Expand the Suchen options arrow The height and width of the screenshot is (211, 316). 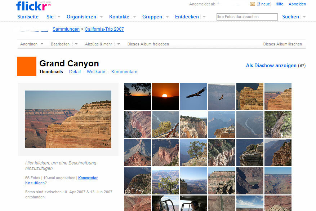click(304, 17)
